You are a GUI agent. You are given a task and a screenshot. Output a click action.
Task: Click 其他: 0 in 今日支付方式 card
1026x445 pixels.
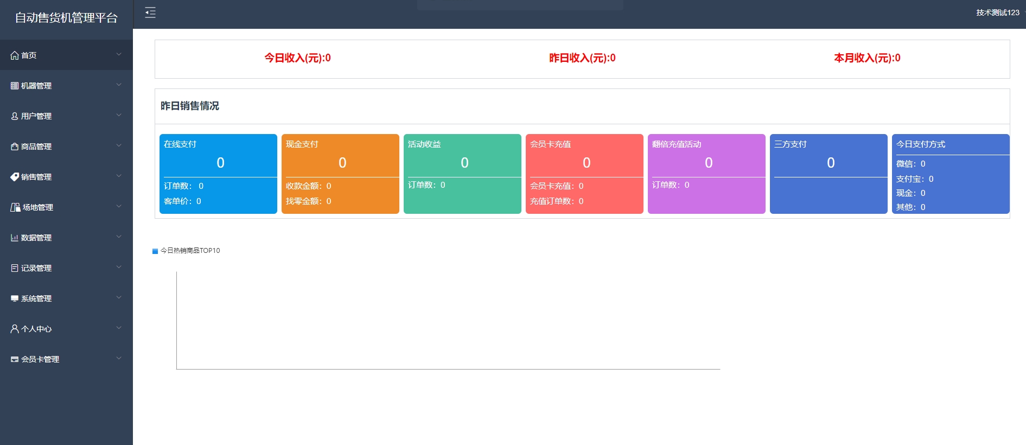tap(911, 207)
